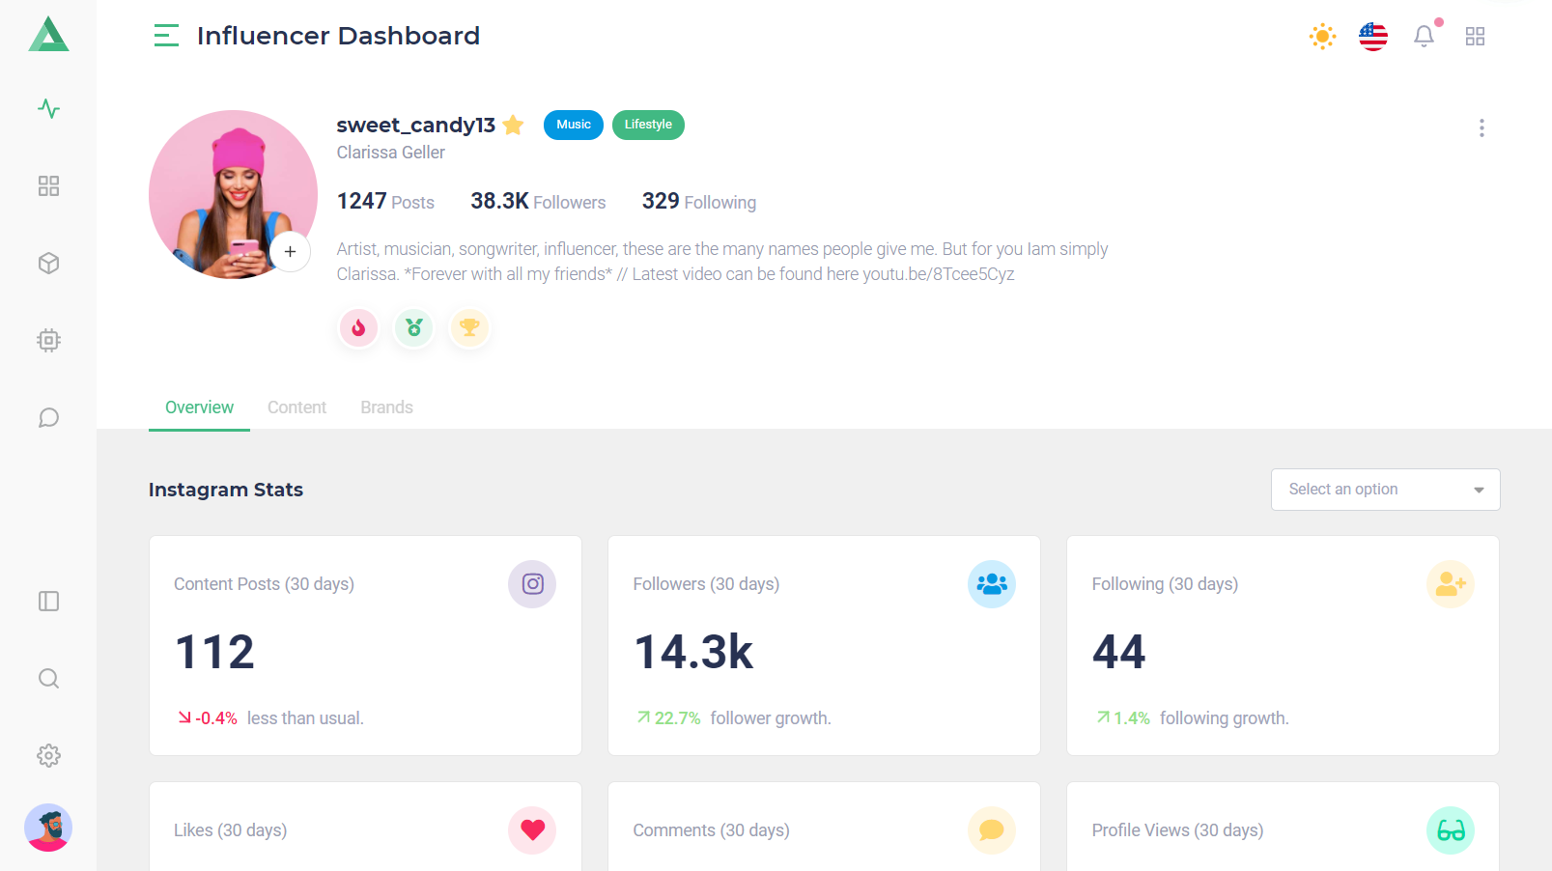Click the 112 content posts value
Viewport: 1552px width, 871px height.
[x=214, y=652]
